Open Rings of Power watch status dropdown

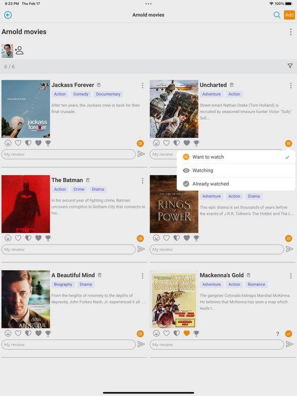[x=288, y=238]
